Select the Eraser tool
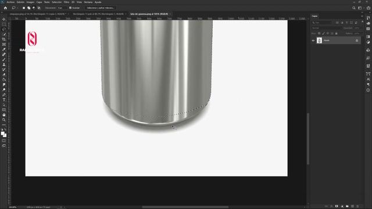 tap(4, 75)
